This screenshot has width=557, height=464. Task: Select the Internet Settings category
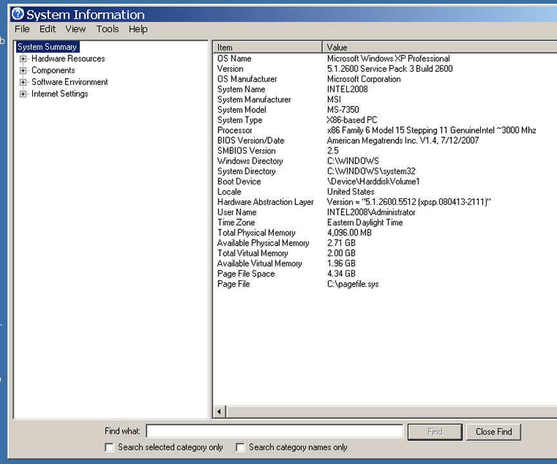tap(60, 94)
